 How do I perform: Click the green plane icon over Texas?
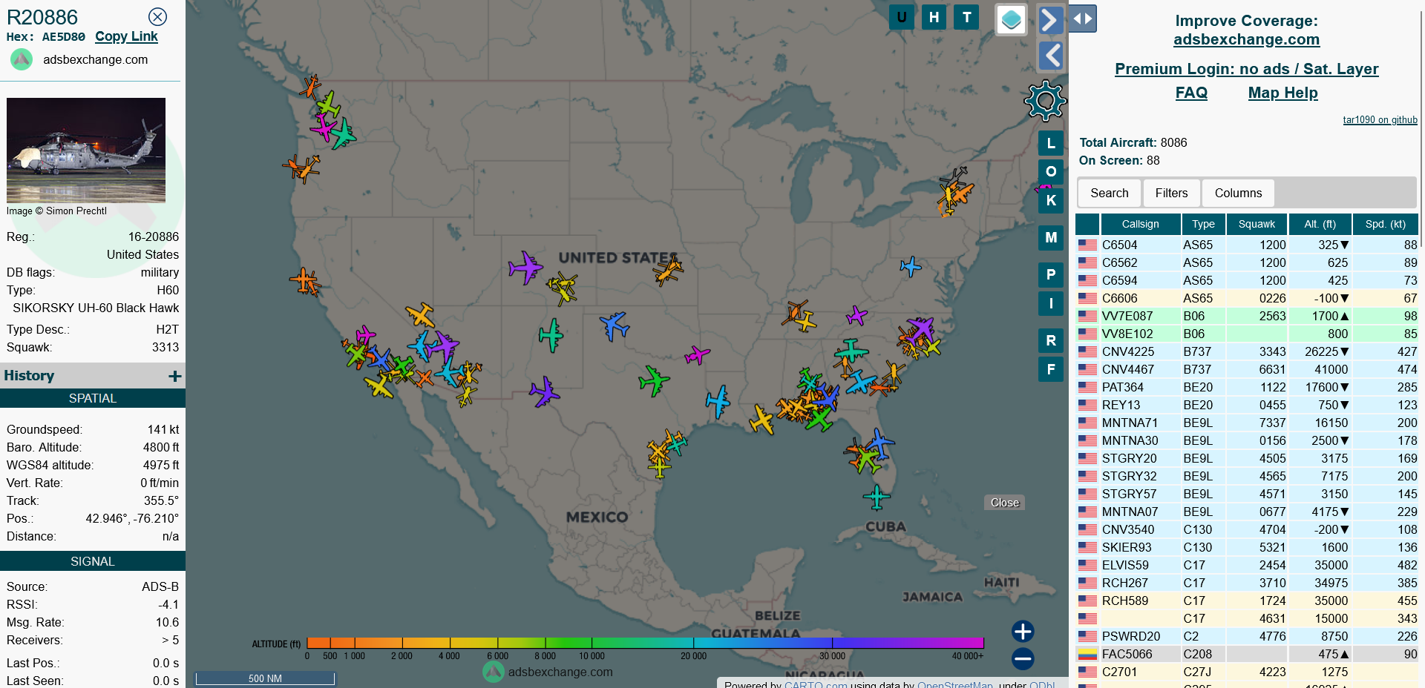point(654,381)
